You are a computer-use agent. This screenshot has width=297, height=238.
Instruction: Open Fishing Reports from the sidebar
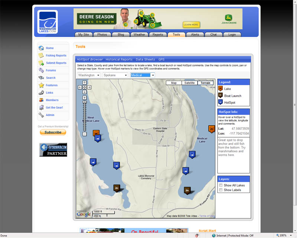(56, 55)
